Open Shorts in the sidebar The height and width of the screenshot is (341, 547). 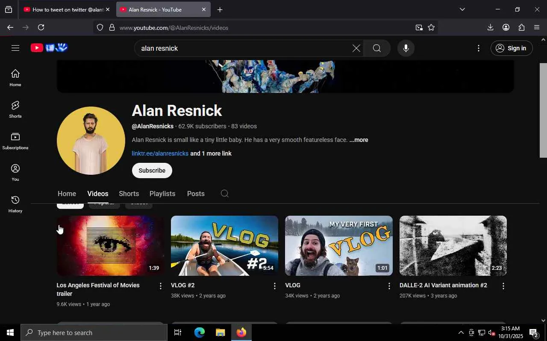tap(15, 109)
